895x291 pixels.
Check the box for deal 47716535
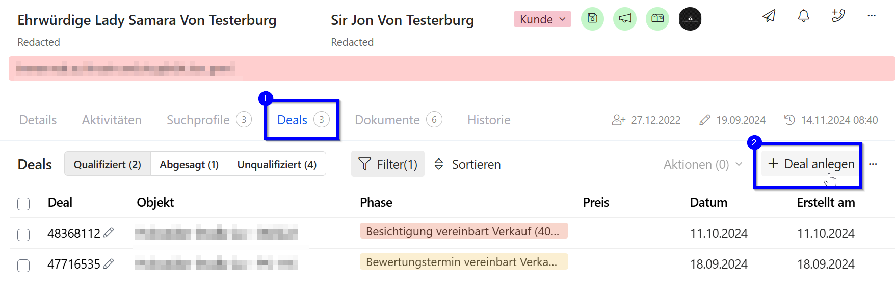pos(23,266)
